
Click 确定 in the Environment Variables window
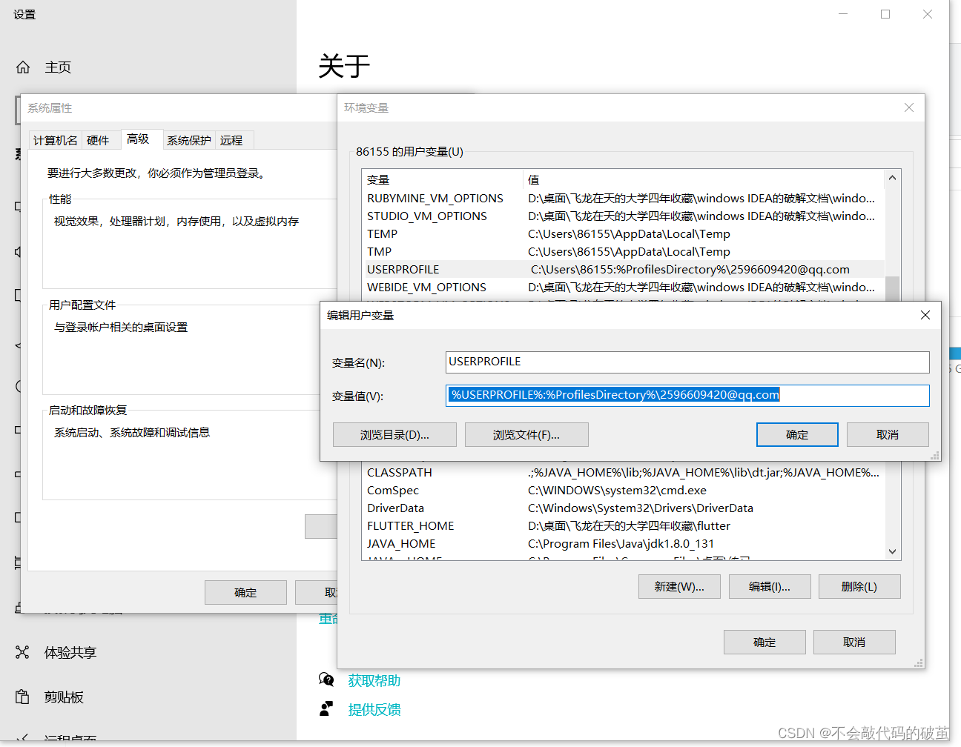(764, 643)
